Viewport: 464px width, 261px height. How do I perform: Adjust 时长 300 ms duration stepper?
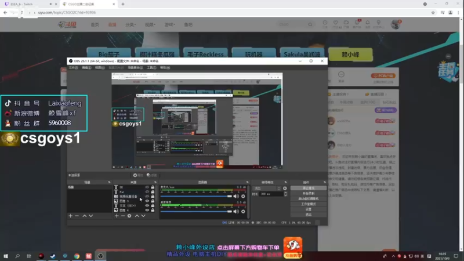(x=285, y=194)
